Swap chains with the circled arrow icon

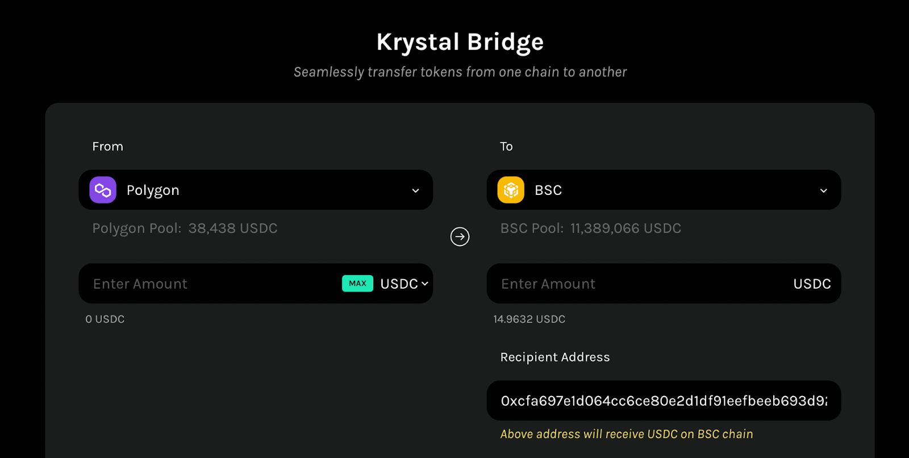(x=460, y=236)
